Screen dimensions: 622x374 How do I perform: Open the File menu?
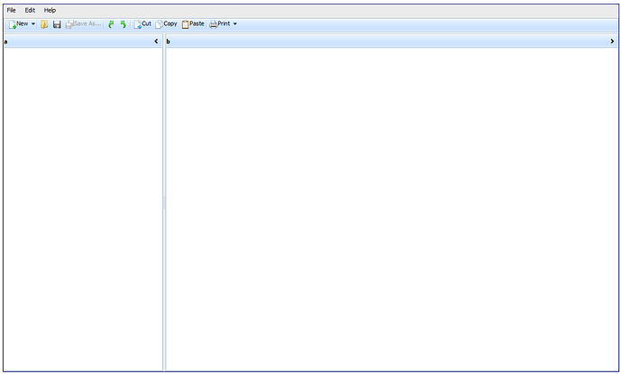tap(11, 10)
